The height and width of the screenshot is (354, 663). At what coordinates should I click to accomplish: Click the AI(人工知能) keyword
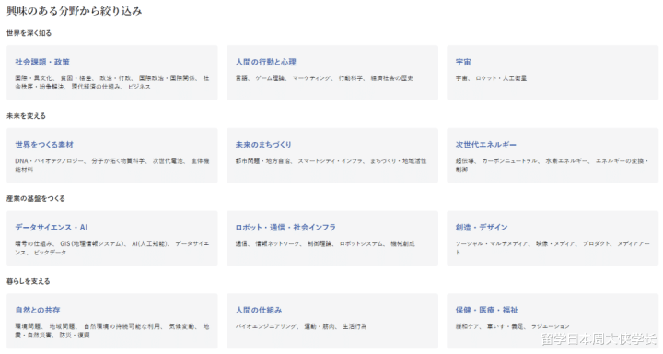pyautogui.click(x=150, y=243)
